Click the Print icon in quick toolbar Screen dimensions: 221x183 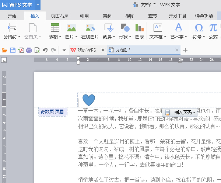[29, 50]
